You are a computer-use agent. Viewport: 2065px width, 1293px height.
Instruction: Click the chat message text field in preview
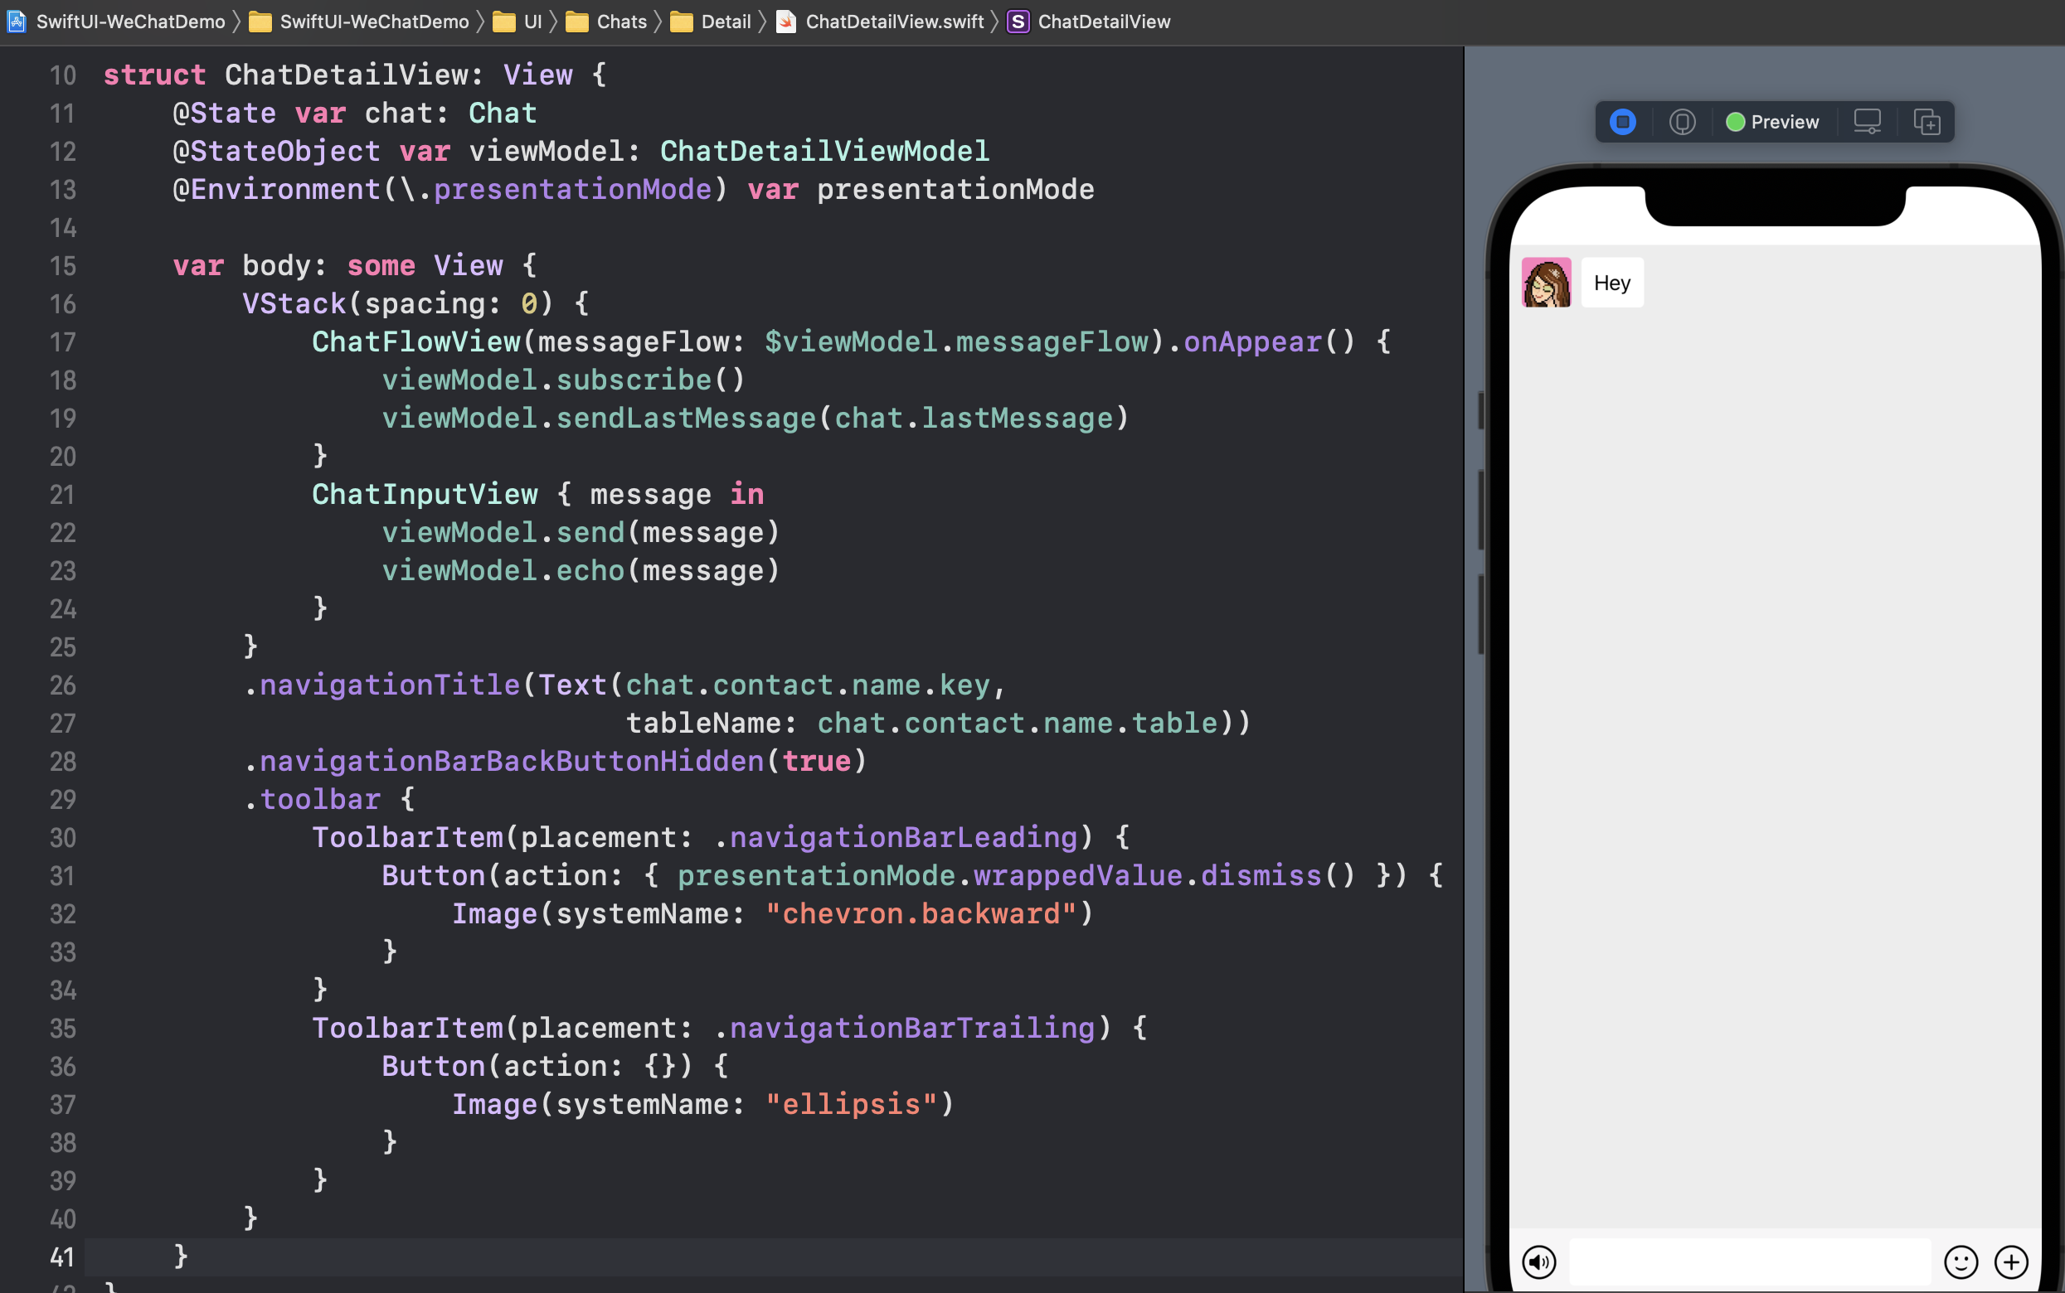click(1749, 1262)
